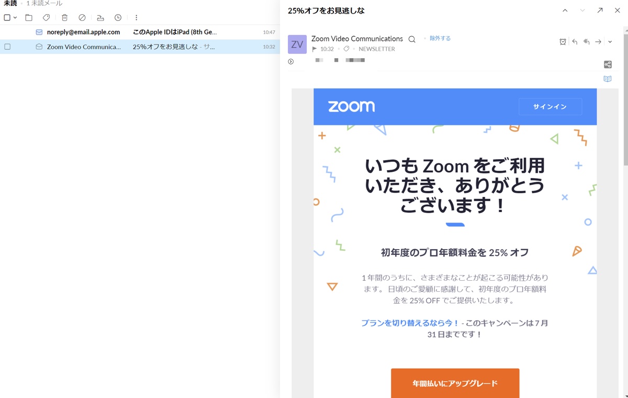Toggle the flag icon next to 10:32

tap(315, 49)
